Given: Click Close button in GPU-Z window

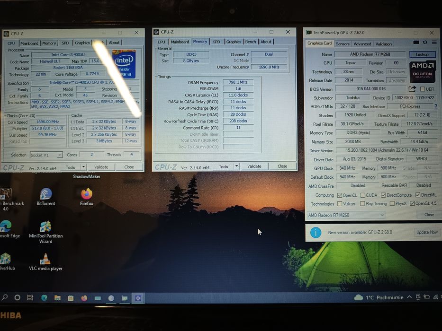Looking at the screenshot, I should (429, 215).
